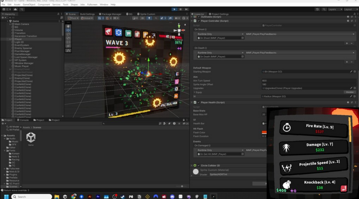Select the Rotate tool in Scene
Screen dimensions: 359x199
point(68,34)
